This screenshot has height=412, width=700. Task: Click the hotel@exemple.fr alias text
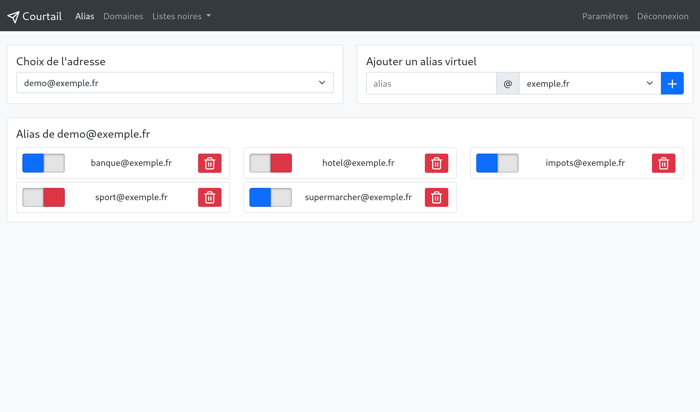(358, 163)
